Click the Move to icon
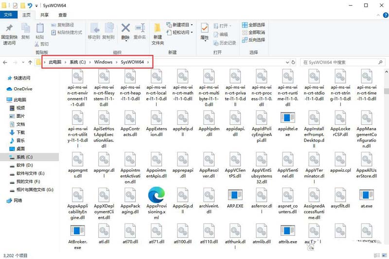The height and width of the screenshot is (259, 389). click(x=94, y=28)
